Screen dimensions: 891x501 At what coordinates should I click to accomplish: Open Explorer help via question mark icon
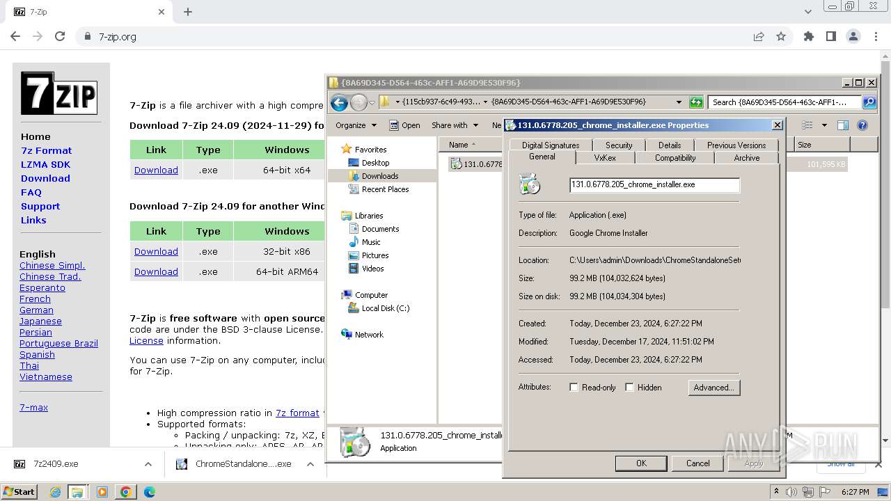click(x=862, y=125)
